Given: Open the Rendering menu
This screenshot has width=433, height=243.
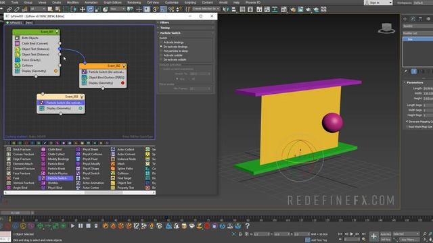Looking at the screenshot, I should (x=134, y=3).
